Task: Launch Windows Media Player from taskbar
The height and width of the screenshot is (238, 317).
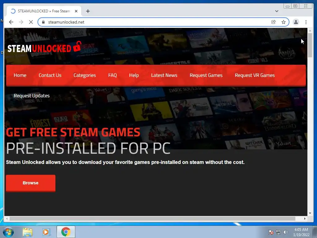Action: [46, 232]
